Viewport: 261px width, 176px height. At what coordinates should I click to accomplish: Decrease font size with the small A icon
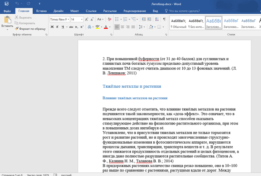[x=92, y=20]
